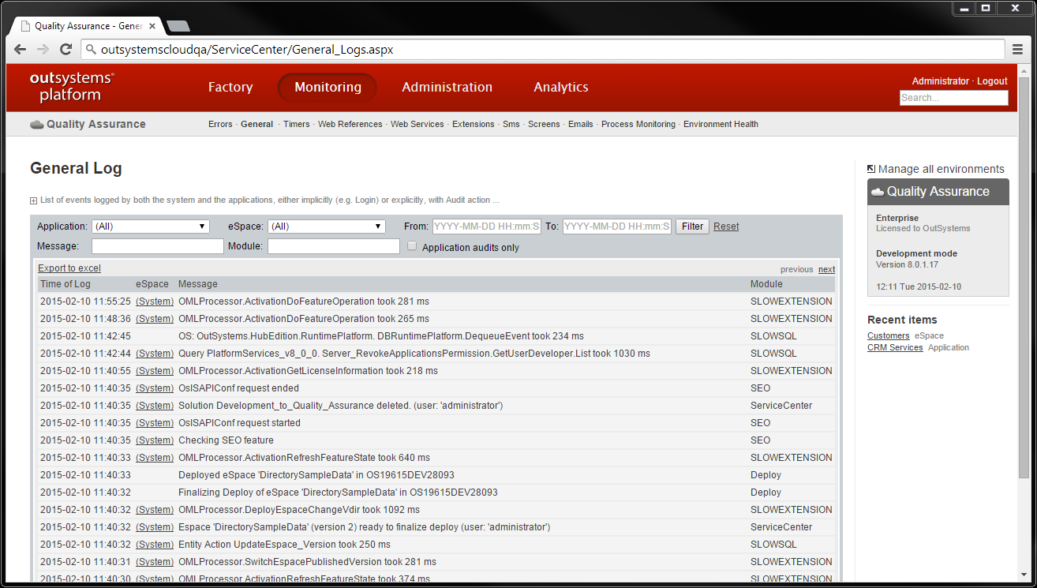The height and width of the screenshot is (588, 1037).
Task: Open the browser hamburger menu
Action: [1018, 48]
